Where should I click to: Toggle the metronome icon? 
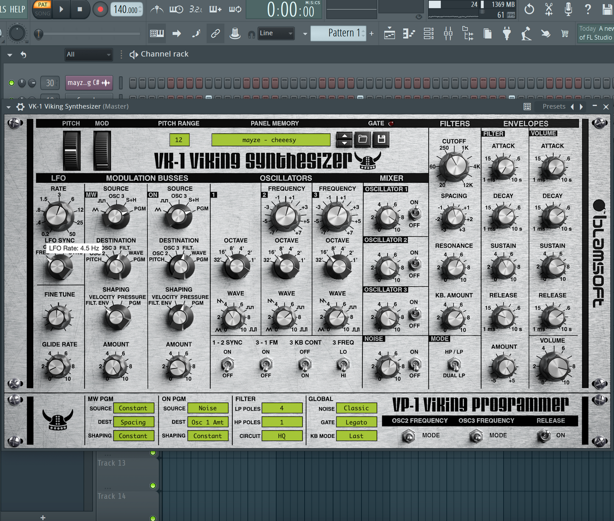click(157, 9)
